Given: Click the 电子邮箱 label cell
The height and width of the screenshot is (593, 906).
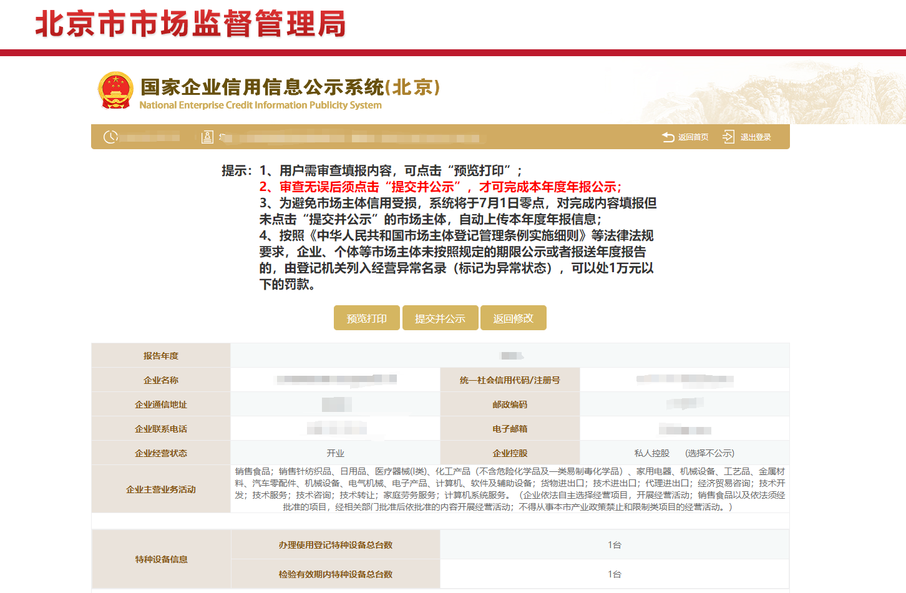Looking at the screenshot, I should (510, 428).
